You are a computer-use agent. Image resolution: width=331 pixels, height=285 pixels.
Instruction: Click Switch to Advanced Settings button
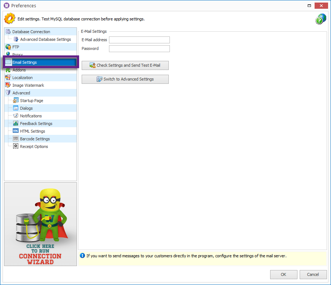(125, 79)
